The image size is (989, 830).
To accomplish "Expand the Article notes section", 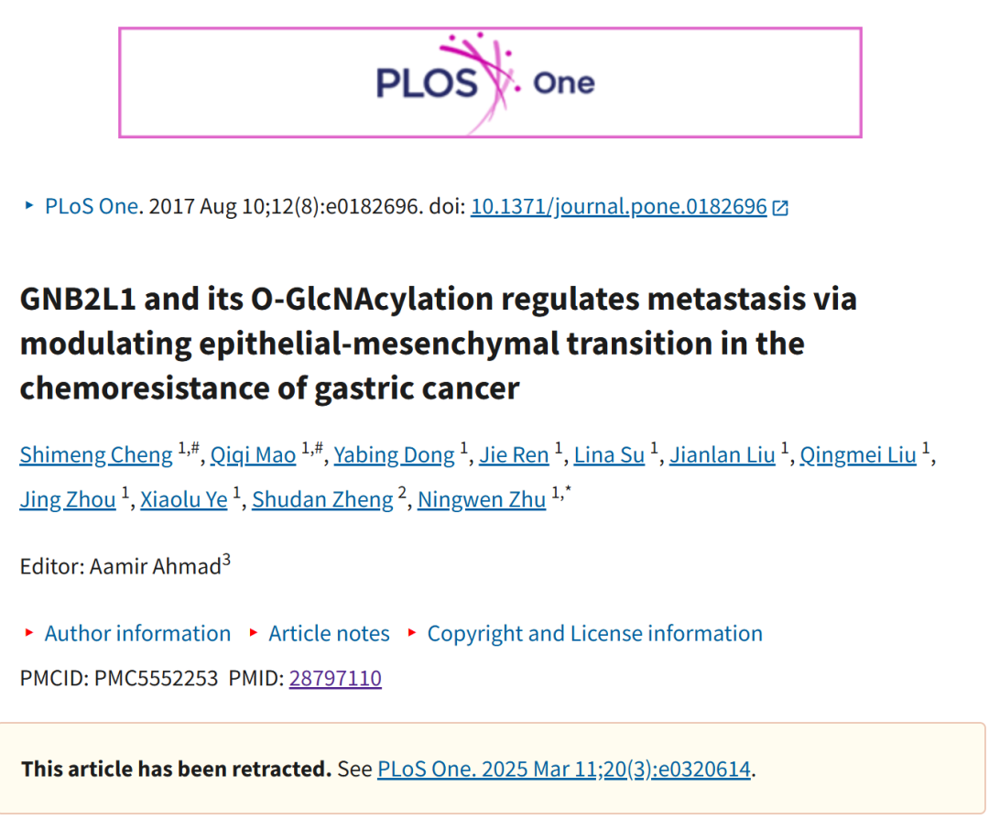I will click(330, 633).
